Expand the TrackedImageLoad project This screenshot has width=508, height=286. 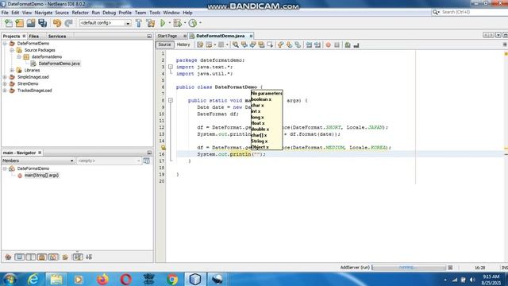[5, 91]
